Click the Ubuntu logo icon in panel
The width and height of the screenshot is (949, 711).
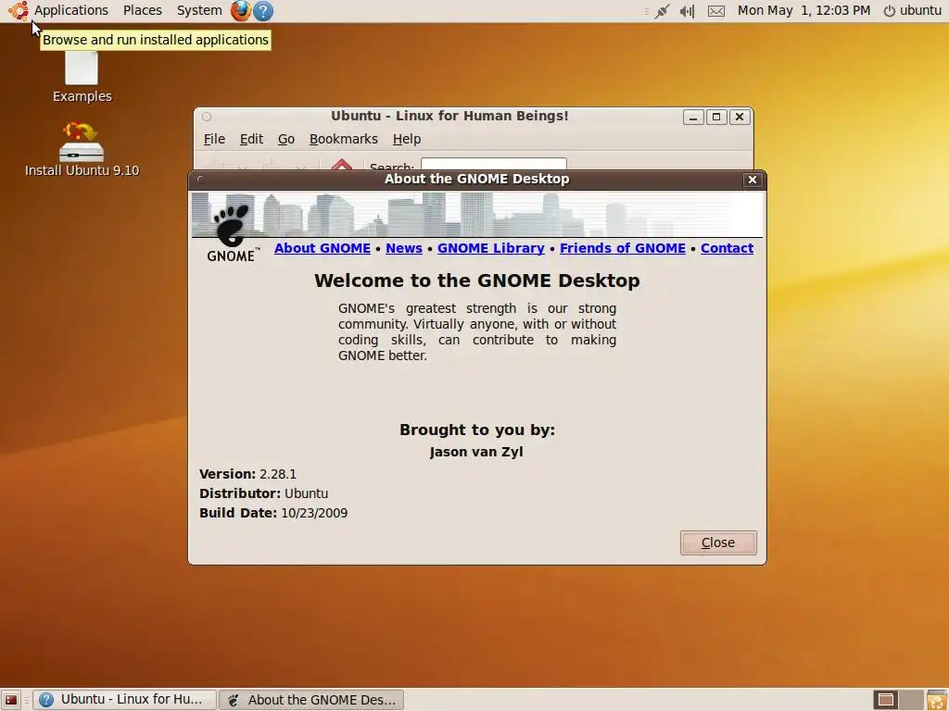click(18, 10)
